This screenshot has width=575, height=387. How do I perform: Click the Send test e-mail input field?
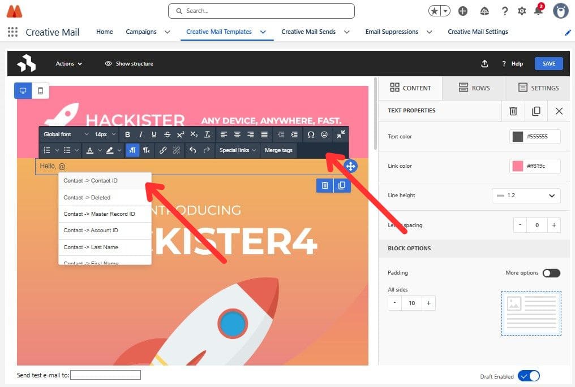pyautogui.click(x=105, y=375)
